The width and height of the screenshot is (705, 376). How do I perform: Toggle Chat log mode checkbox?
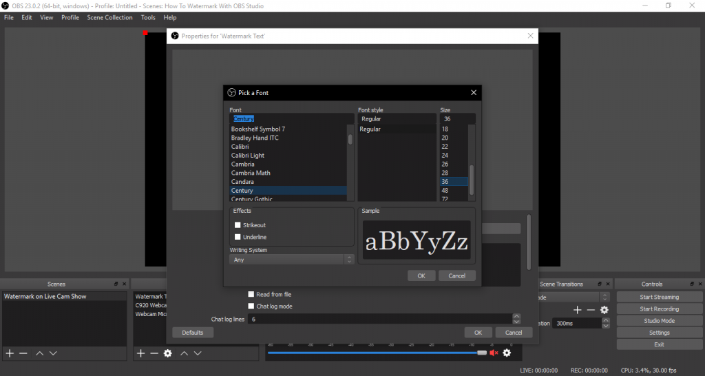[x=251, y=306]
